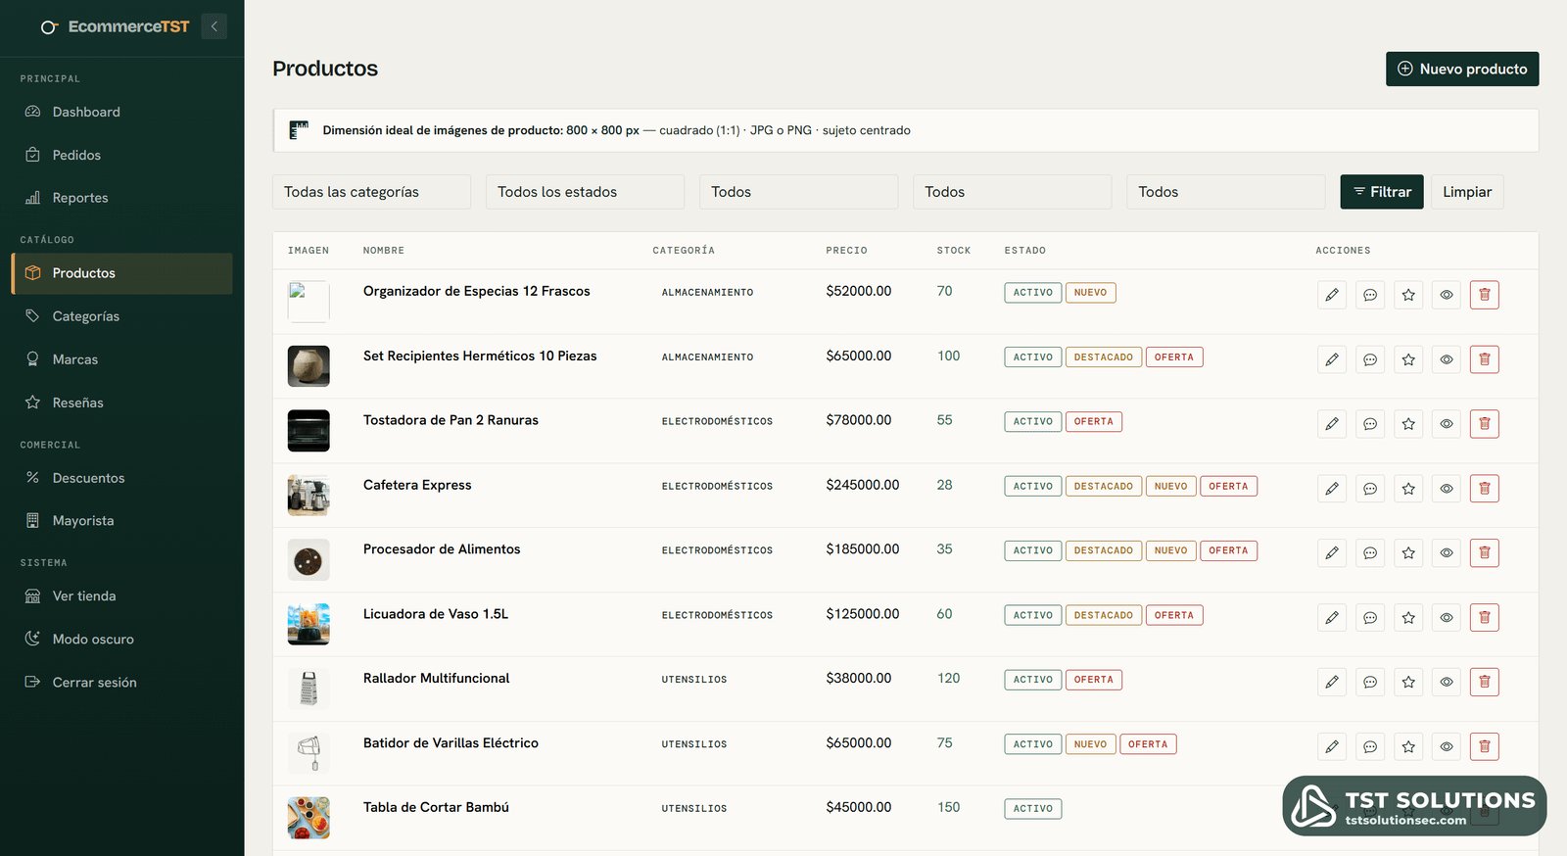Open comments for Licuadora de Vaso 1.5L
This screenshot has height=856, width=1567.
click(x=1370, y=618)
